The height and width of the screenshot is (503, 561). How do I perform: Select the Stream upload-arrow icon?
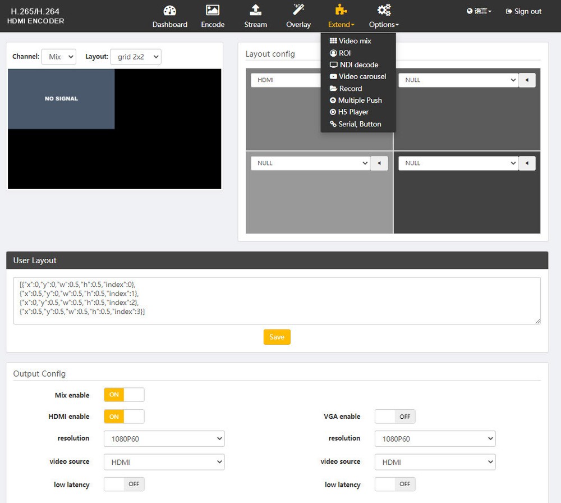255,10
